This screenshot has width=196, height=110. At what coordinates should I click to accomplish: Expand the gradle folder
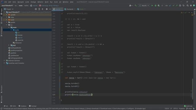pos(7,22)
